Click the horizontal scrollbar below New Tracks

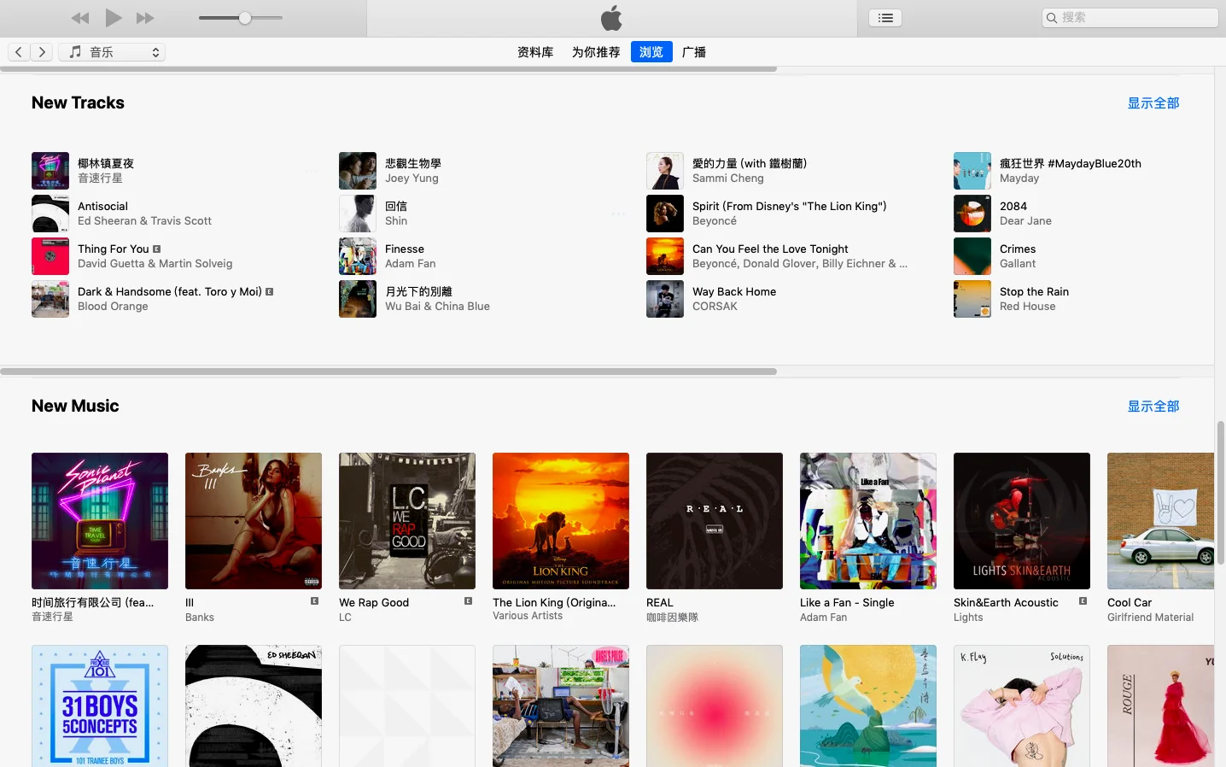pos(388,372)
